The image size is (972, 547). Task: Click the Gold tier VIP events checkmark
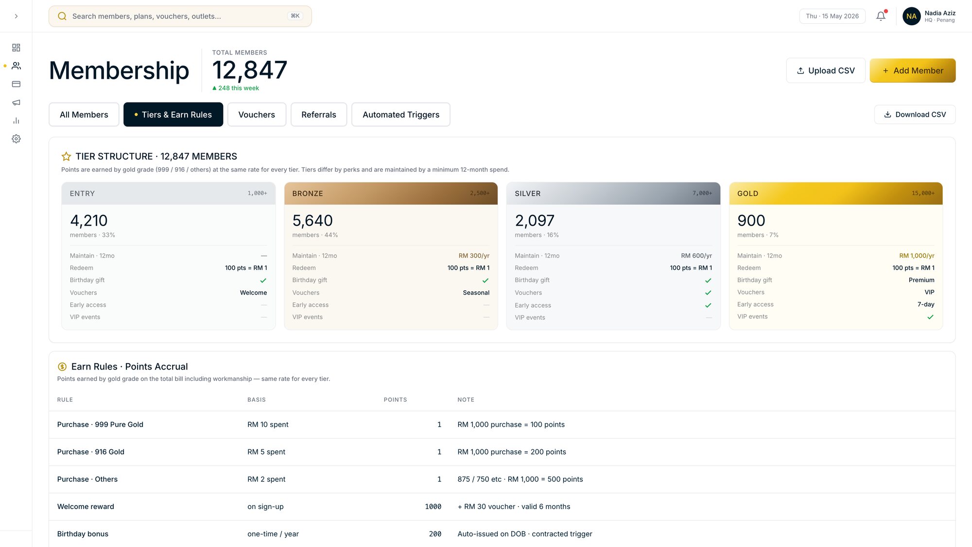930,317
